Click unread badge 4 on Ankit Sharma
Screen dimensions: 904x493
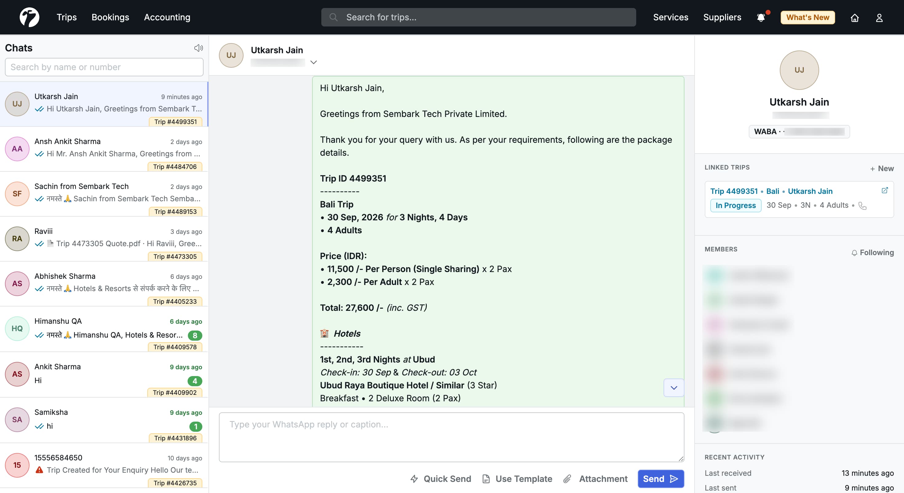pos(195,381)
